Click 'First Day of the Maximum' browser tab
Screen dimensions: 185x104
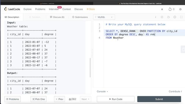pos(140,3)
